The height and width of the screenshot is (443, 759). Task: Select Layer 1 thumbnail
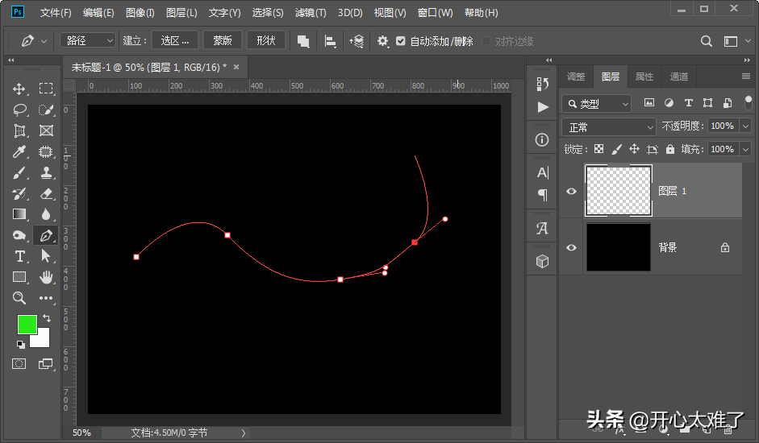pos(619,191)
